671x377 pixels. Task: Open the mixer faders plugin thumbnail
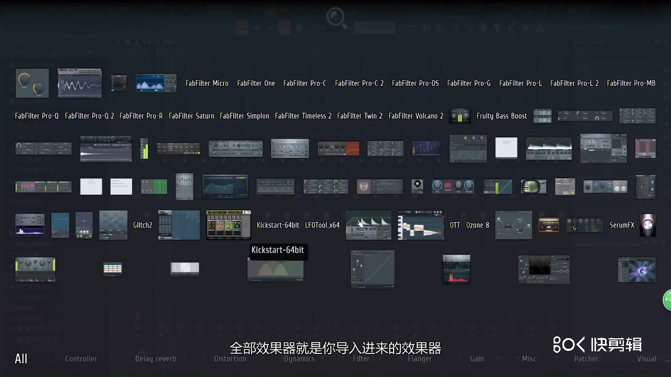tap(185, 187)
